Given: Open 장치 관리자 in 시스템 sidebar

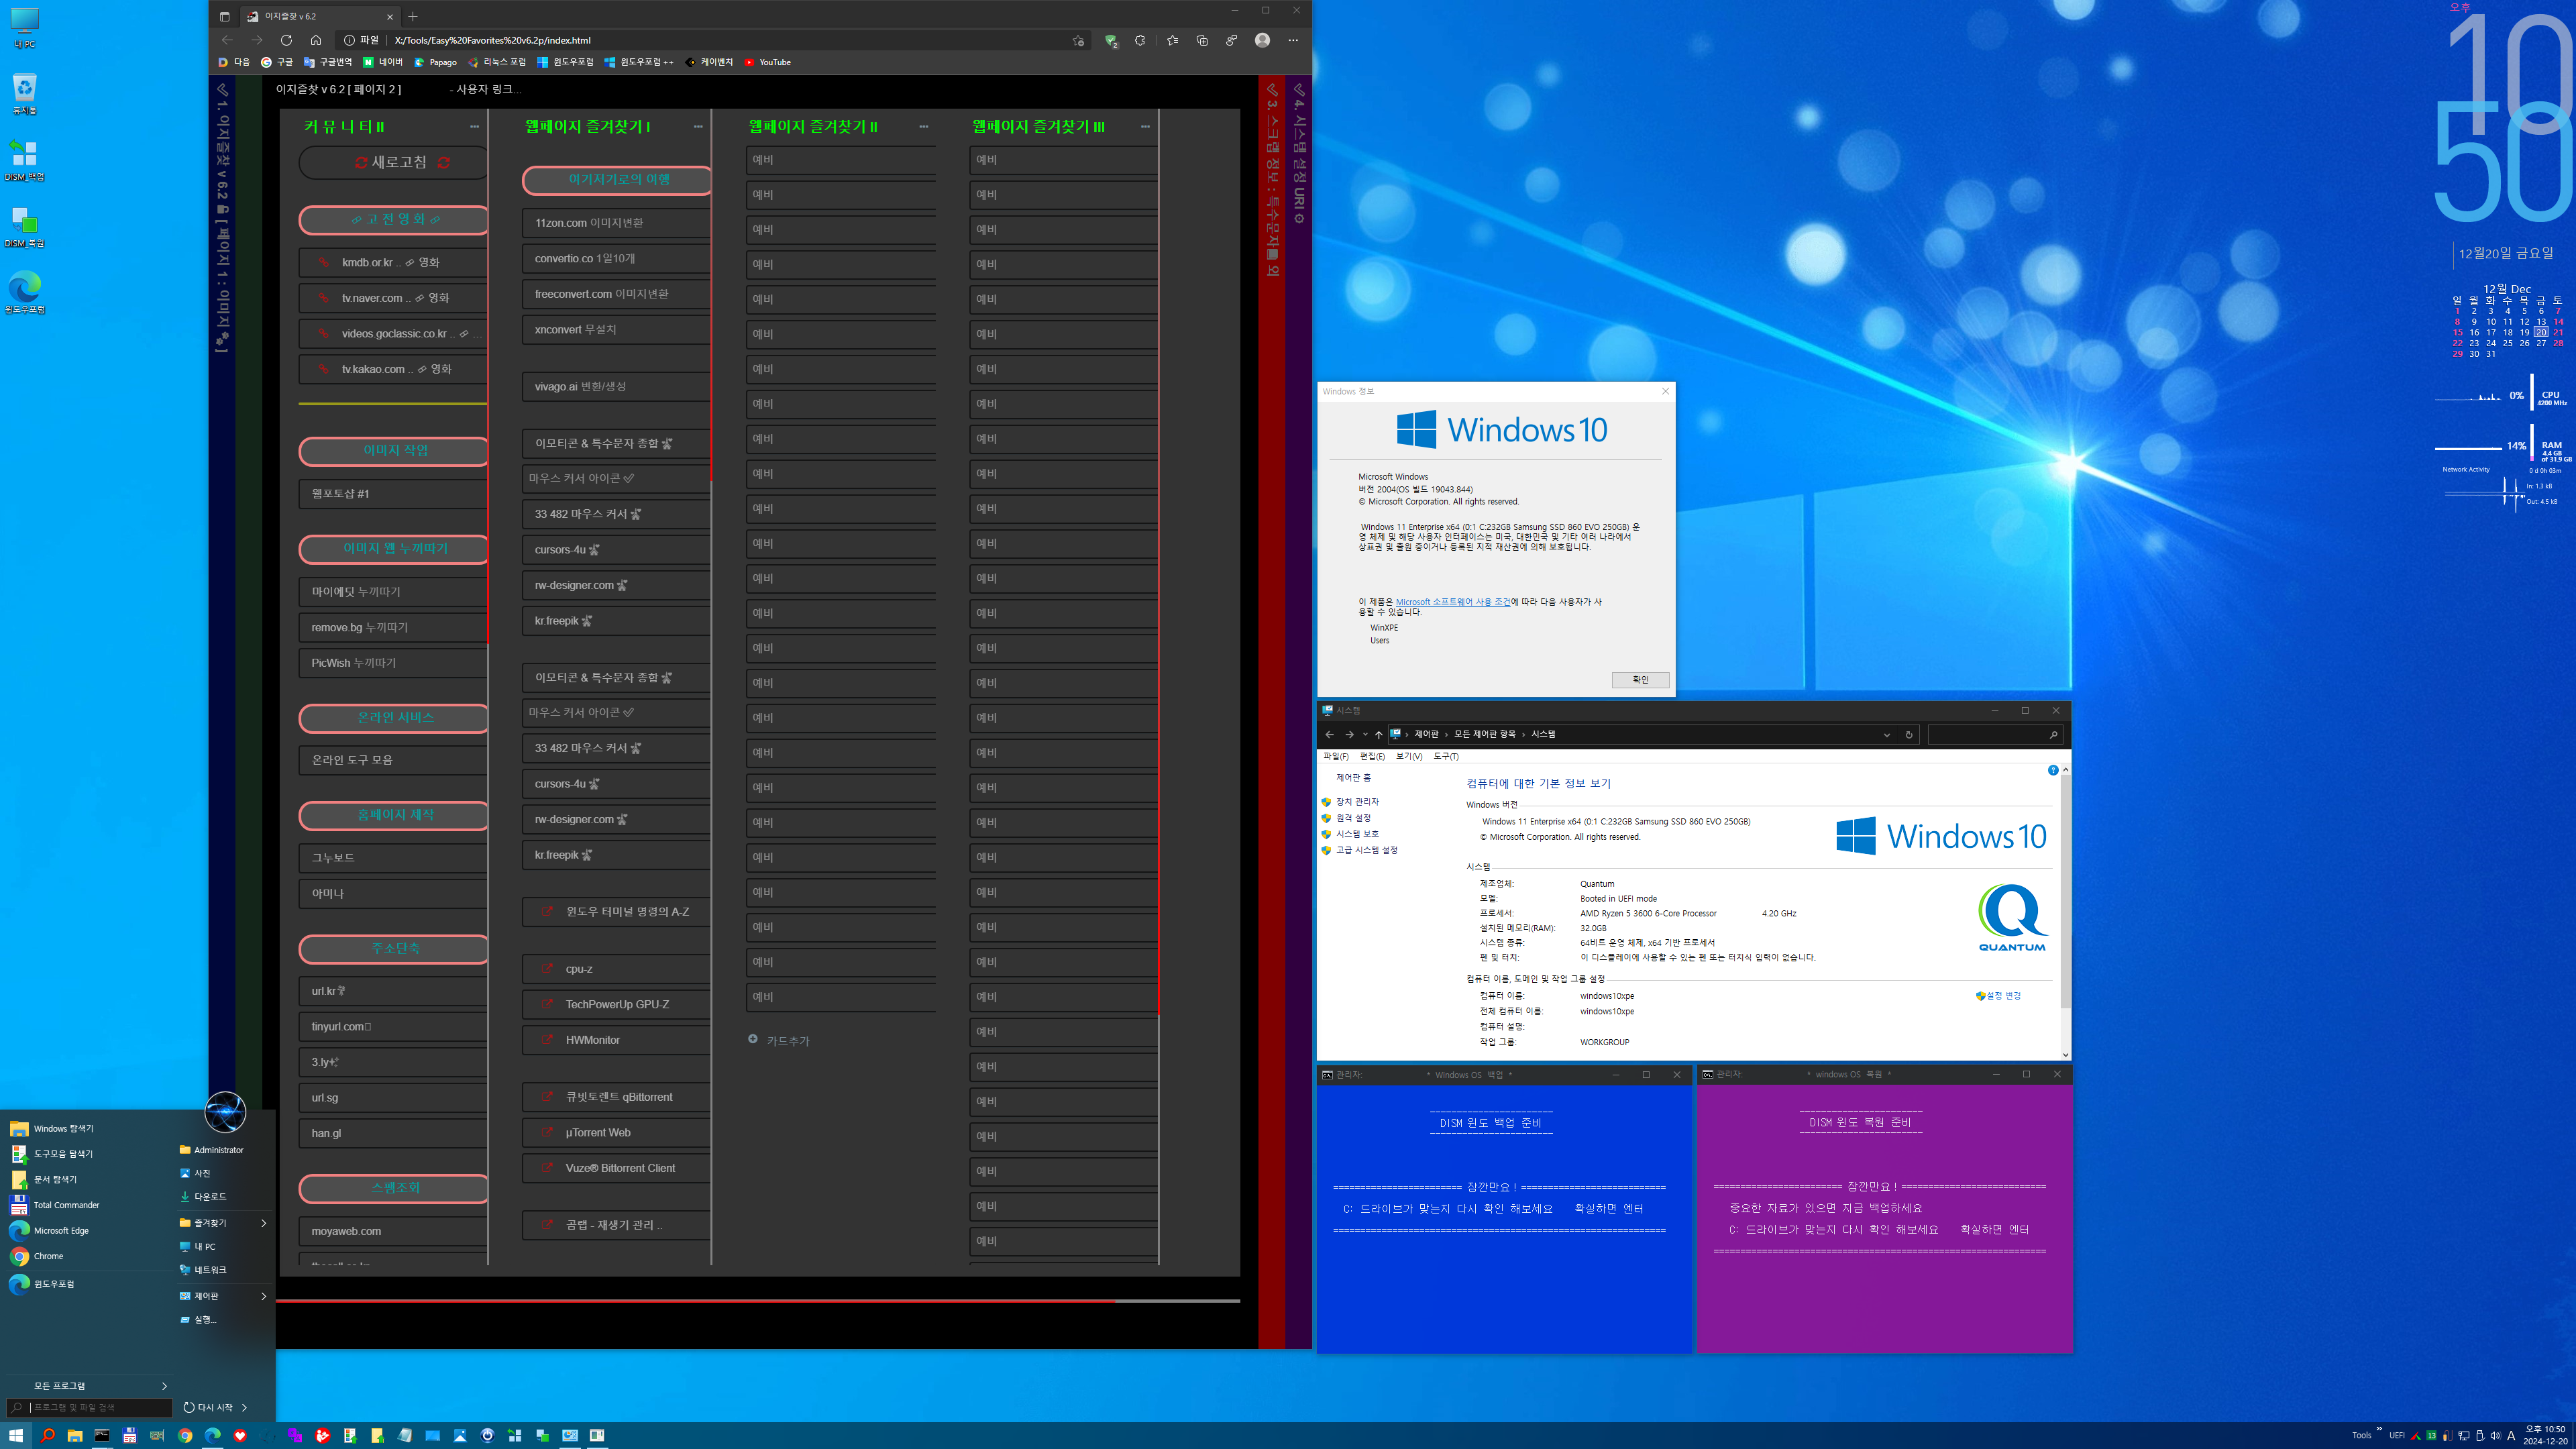Looking at the screenshot, I should [1357, 802].
